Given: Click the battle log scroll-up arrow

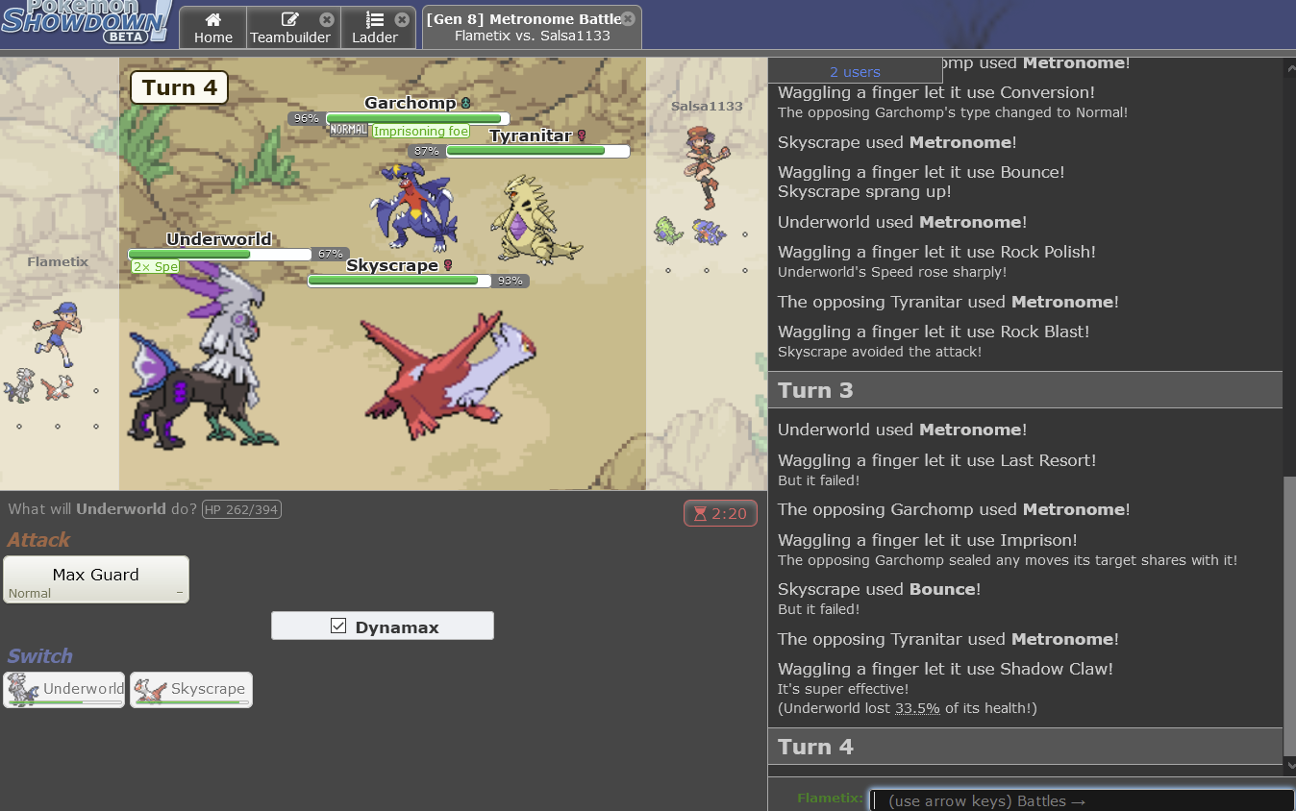Looking at the screenshot, I should 1289,68.
